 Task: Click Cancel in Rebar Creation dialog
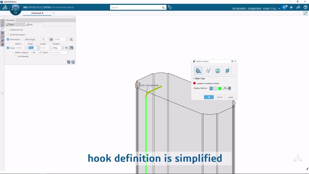pyautogui.click(x=220, y=97)
